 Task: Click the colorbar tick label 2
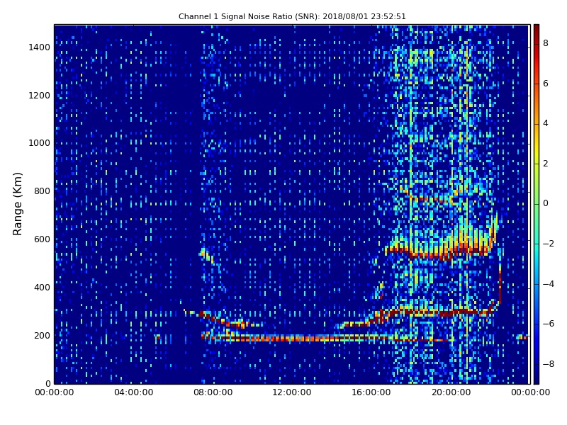(546, 164)
